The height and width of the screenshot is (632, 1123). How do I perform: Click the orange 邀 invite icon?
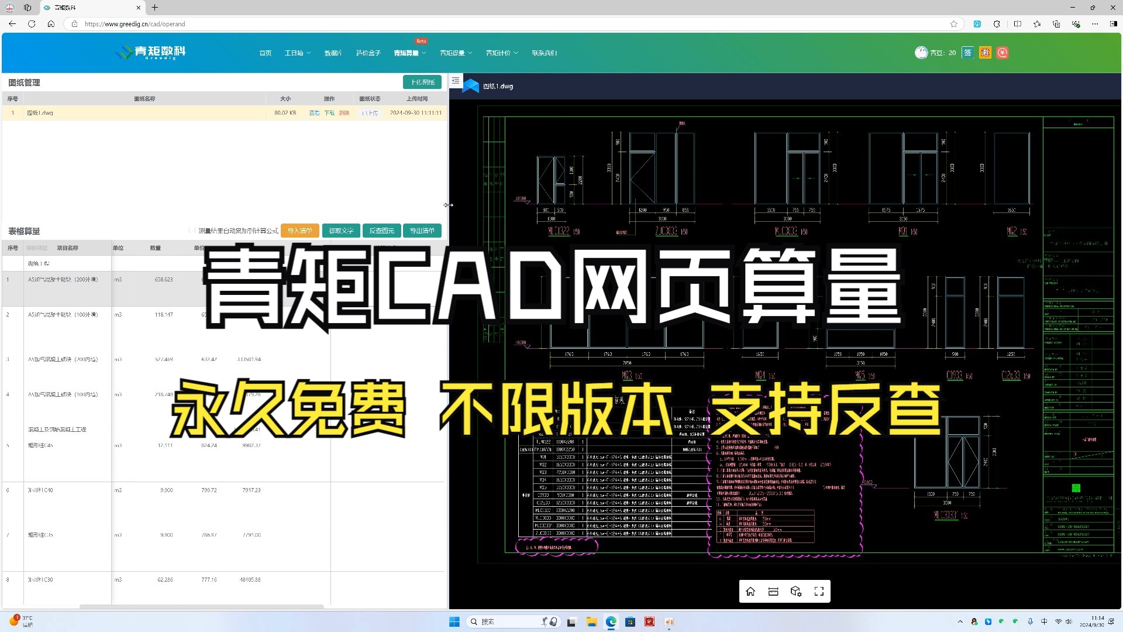[986, 53]
